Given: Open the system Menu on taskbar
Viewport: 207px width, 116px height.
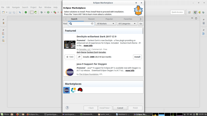Looking at the screenshot, I should click(x=5, y=114).
